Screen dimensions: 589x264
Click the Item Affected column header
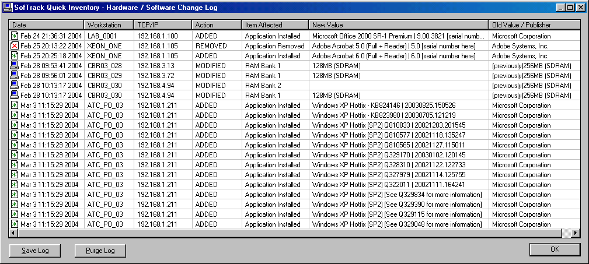(275, 25)
